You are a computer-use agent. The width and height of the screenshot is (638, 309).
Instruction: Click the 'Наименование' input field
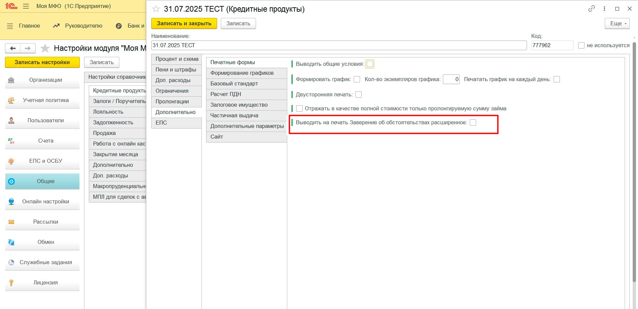(339, 46)
